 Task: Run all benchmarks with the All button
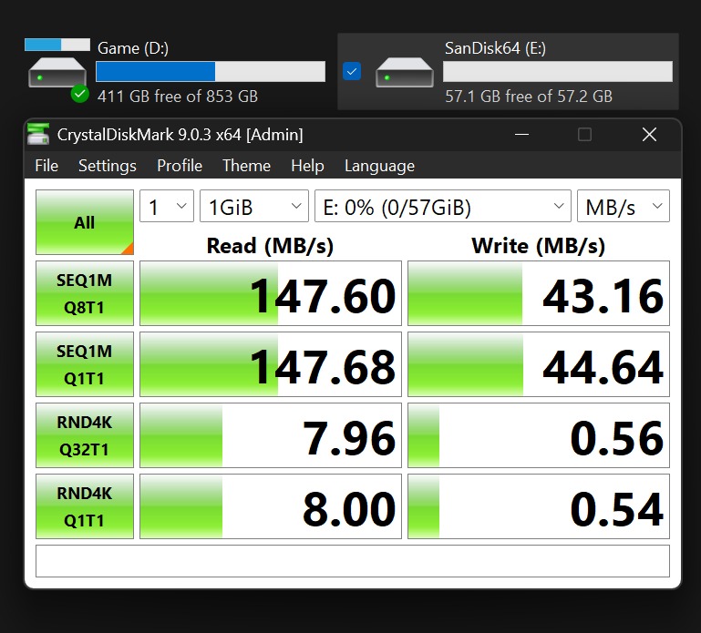coord(85,222)
